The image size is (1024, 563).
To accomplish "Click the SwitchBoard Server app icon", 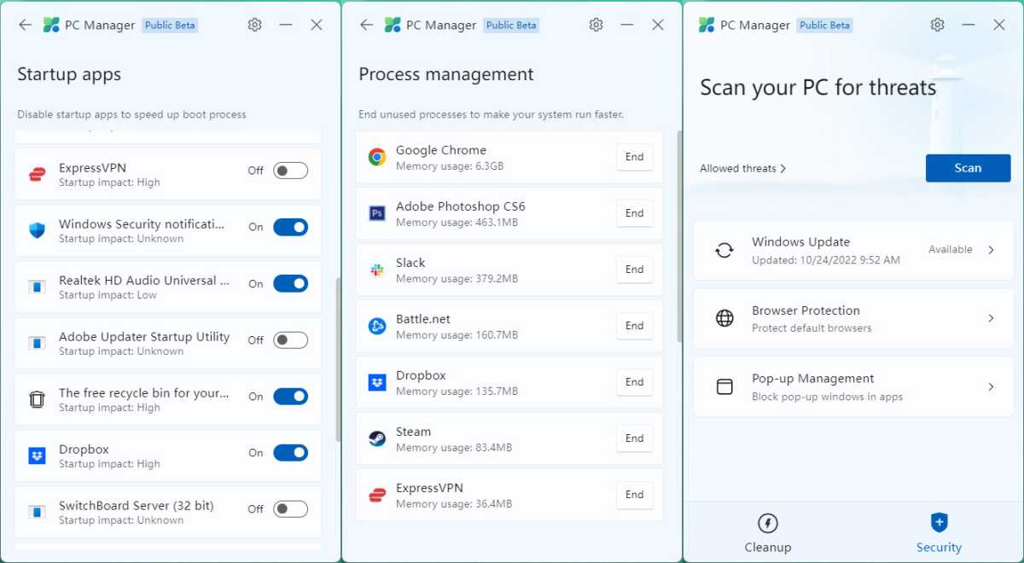I will tap(37, 512).
